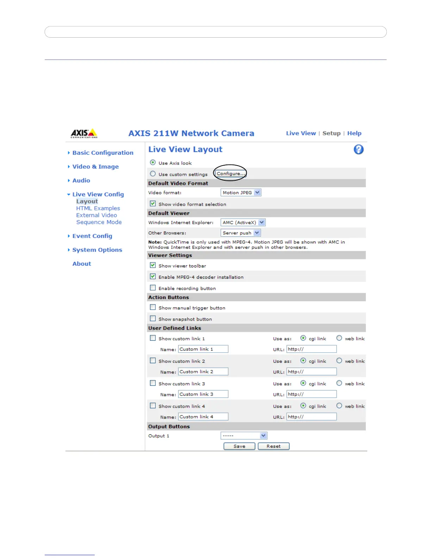Open the Other Browsers Server push dropdown

(x=241, y=233)
